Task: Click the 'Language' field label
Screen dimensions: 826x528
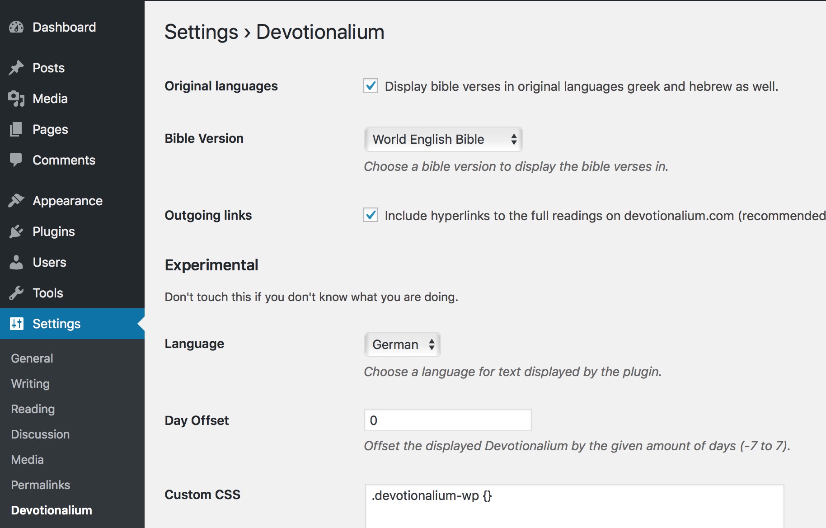Action: [194, 344]
